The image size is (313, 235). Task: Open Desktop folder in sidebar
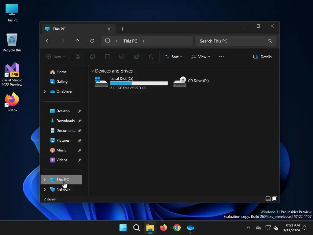(x=63, y=111)
